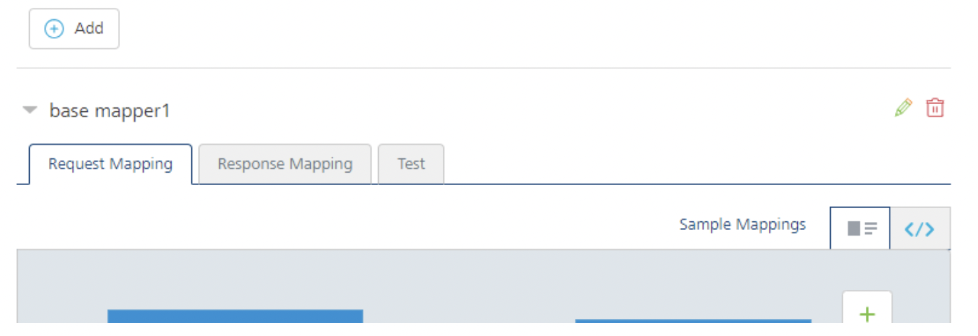Collapse the base mapper1 section triangle
The width and height of the screenshot is (978, 336).
tap(30, 111)
